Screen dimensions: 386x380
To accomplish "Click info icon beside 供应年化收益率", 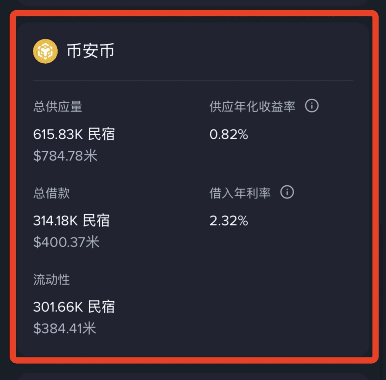I will pos(312,106).
